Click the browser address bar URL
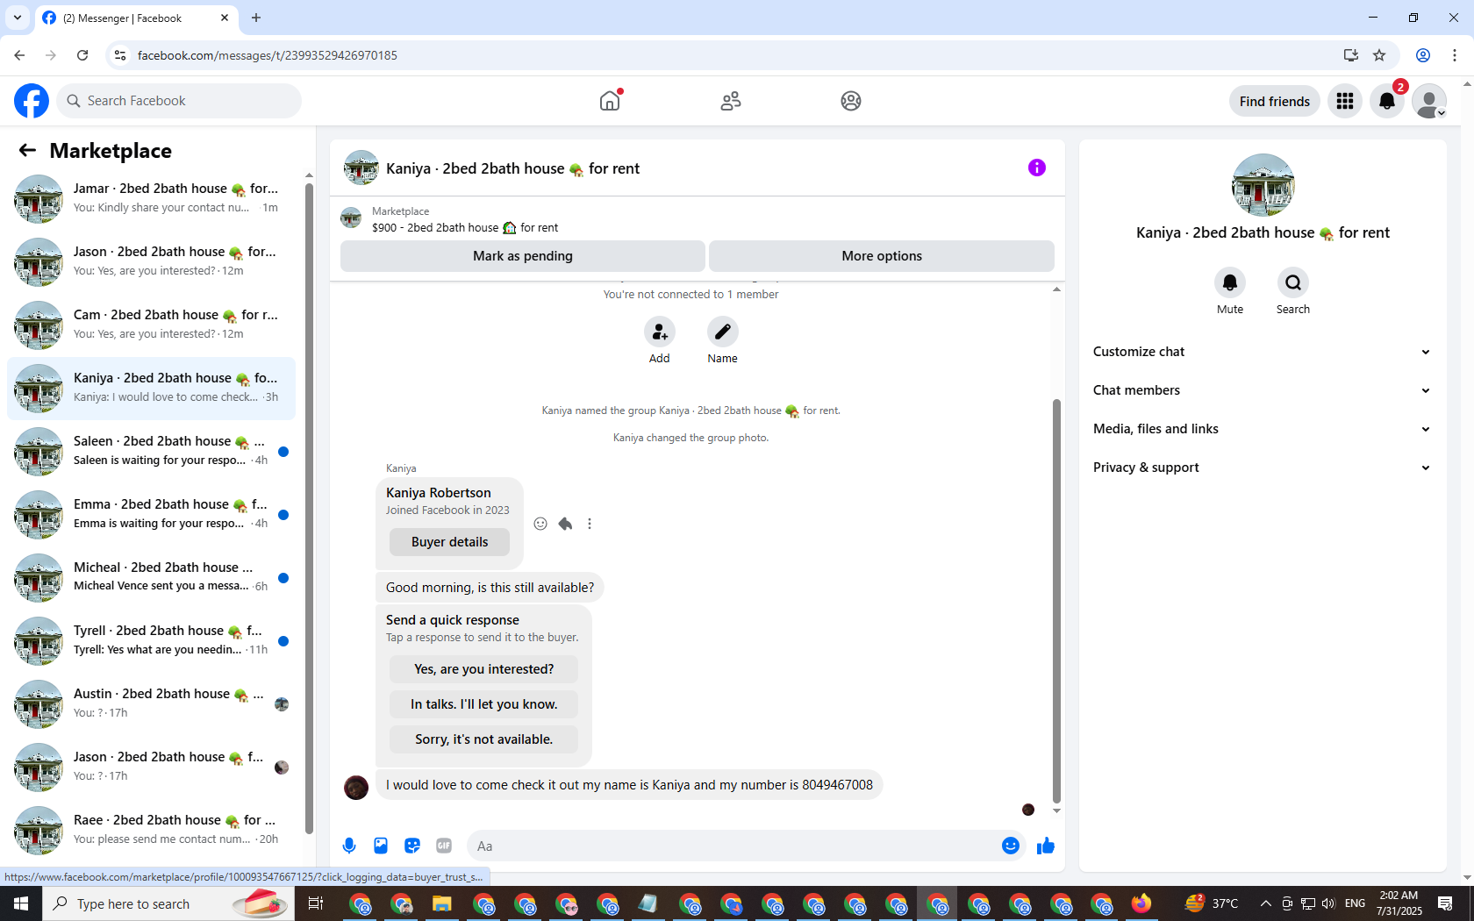 [268, 55]
